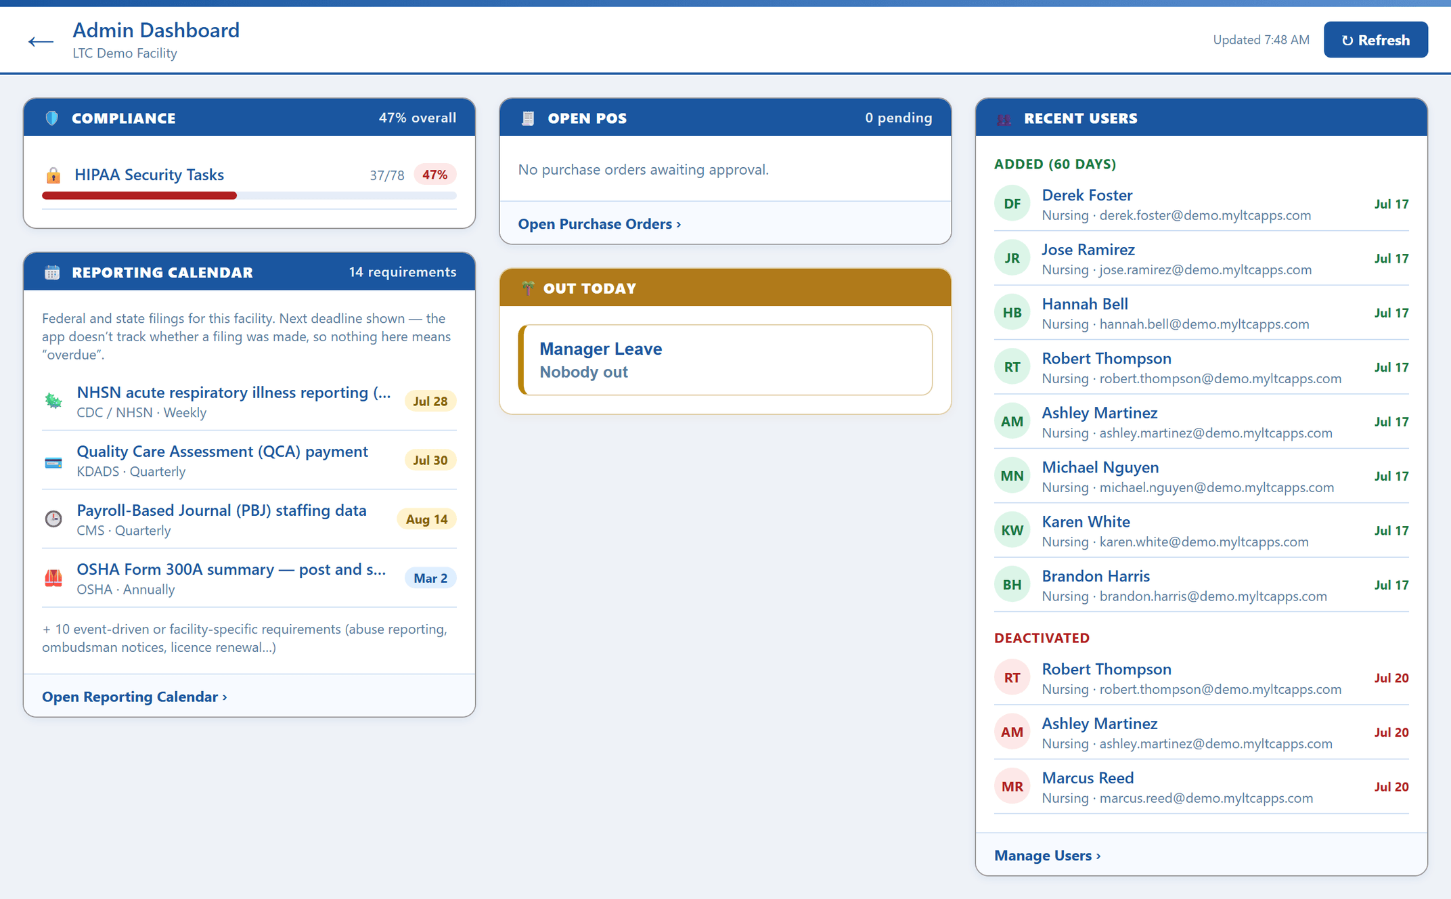Click the LTC Demo Facility subtitle
1451x899 pixels.
tap(125, 53)
